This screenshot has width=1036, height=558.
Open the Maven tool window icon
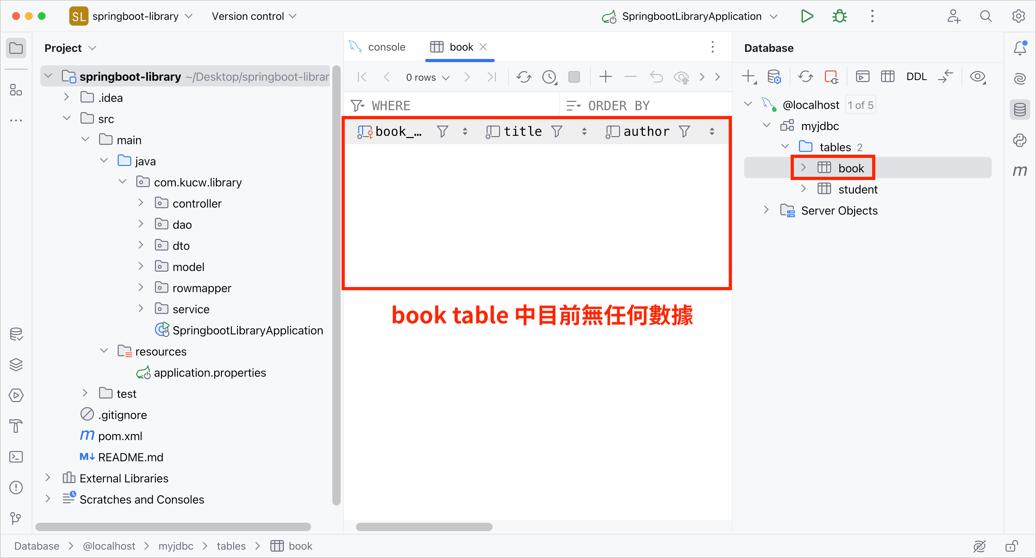1020,171
